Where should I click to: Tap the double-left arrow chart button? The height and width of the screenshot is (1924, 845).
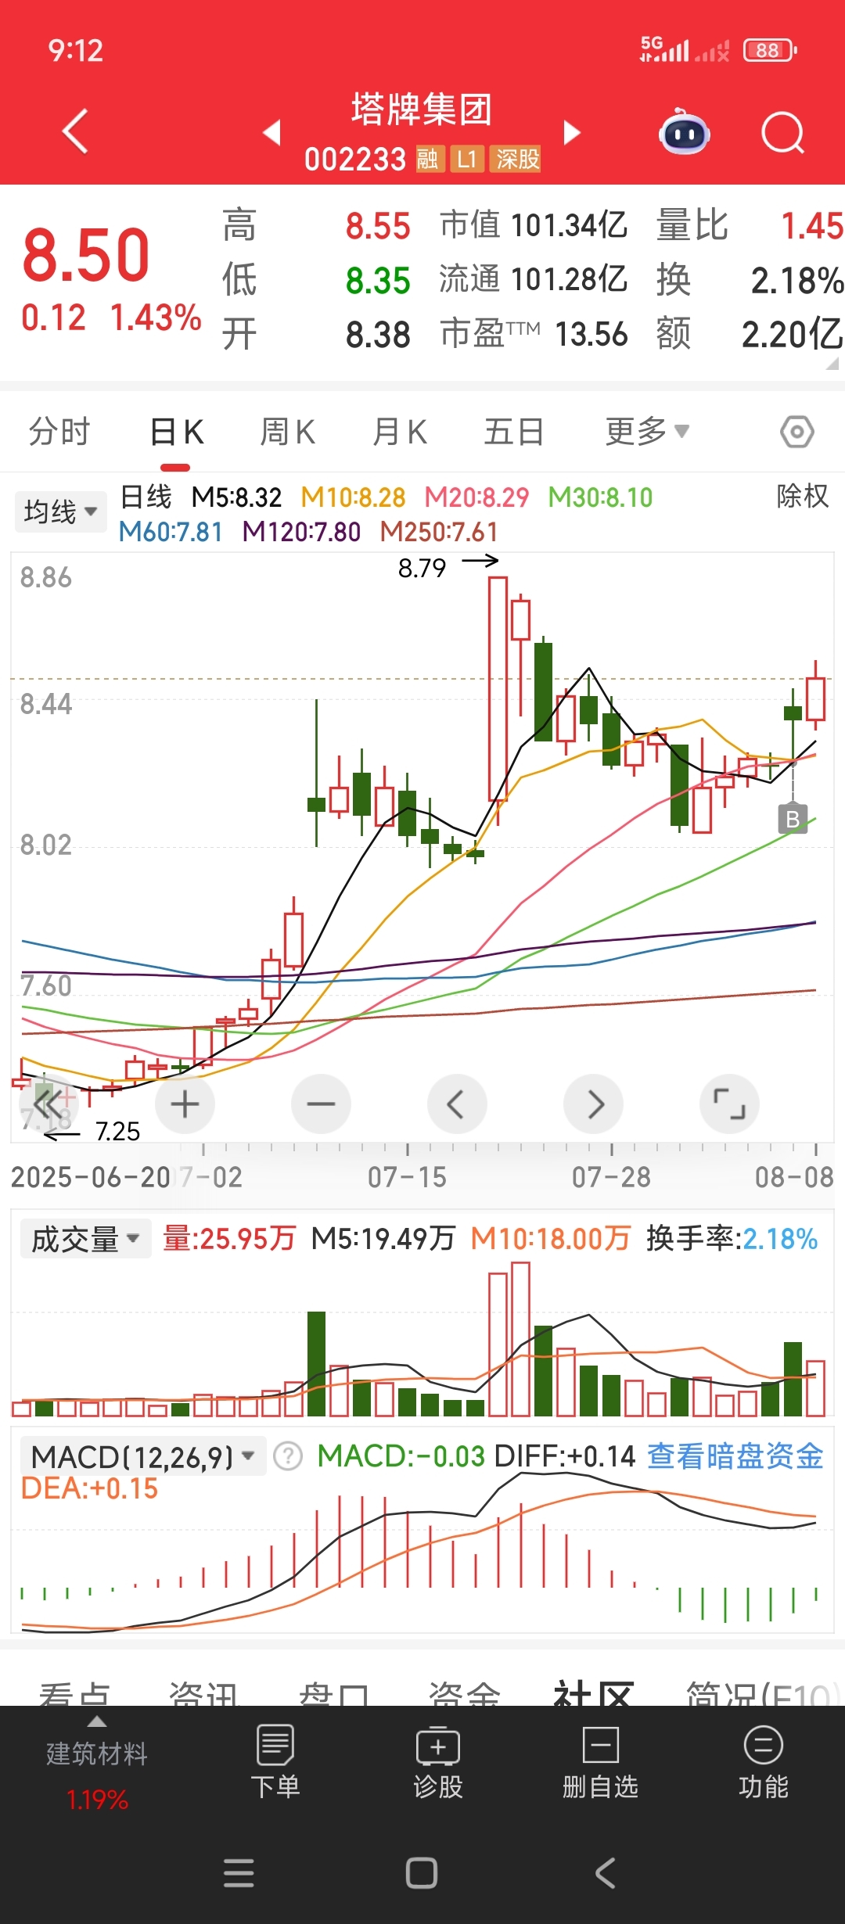click(x=49, y=1104)
